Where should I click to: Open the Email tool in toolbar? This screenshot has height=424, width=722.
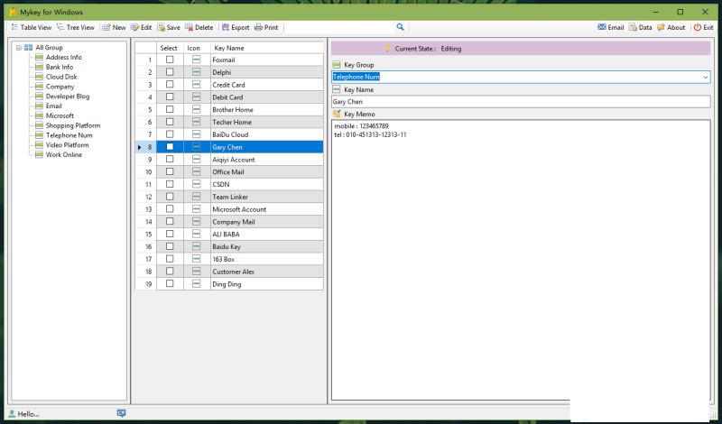tap(602, 28)
